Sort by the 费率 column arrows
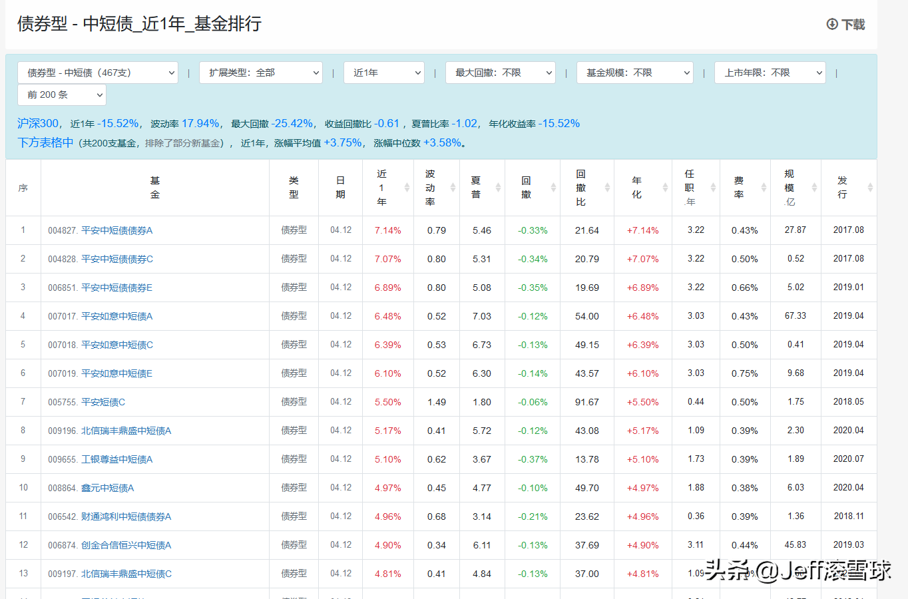The width and height of the screenshot is (908, 599). [764, 188]
